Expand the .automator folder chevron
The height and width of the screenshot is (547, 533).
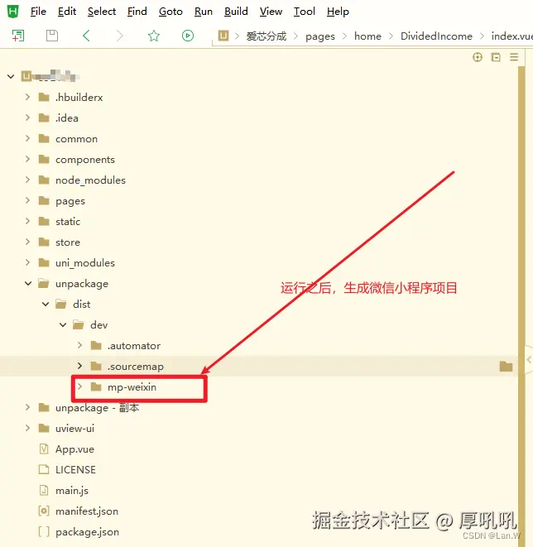tap(80, 345)
